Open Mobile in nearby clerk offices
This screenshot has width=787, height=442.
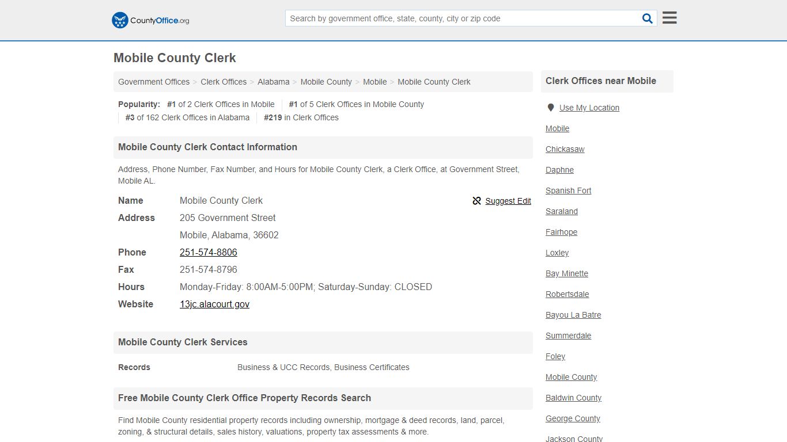(557, 128)
